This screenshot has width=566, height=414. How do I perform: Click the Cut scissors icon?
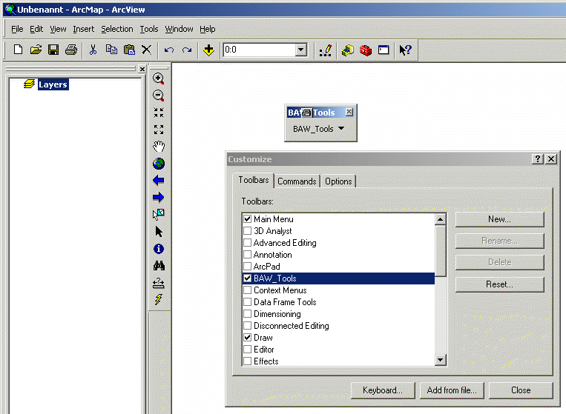pyautogui.click(x=93, y=50)
